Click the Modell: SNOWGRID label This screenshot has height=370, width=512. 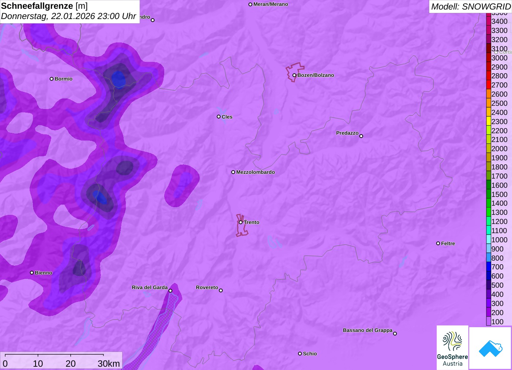click(x=471, y=7)
